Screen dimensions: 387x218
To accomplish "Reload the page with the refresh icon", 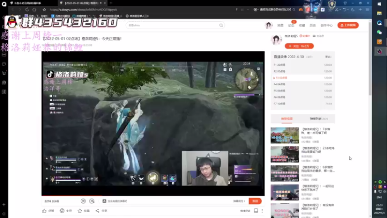I will 27,9.
